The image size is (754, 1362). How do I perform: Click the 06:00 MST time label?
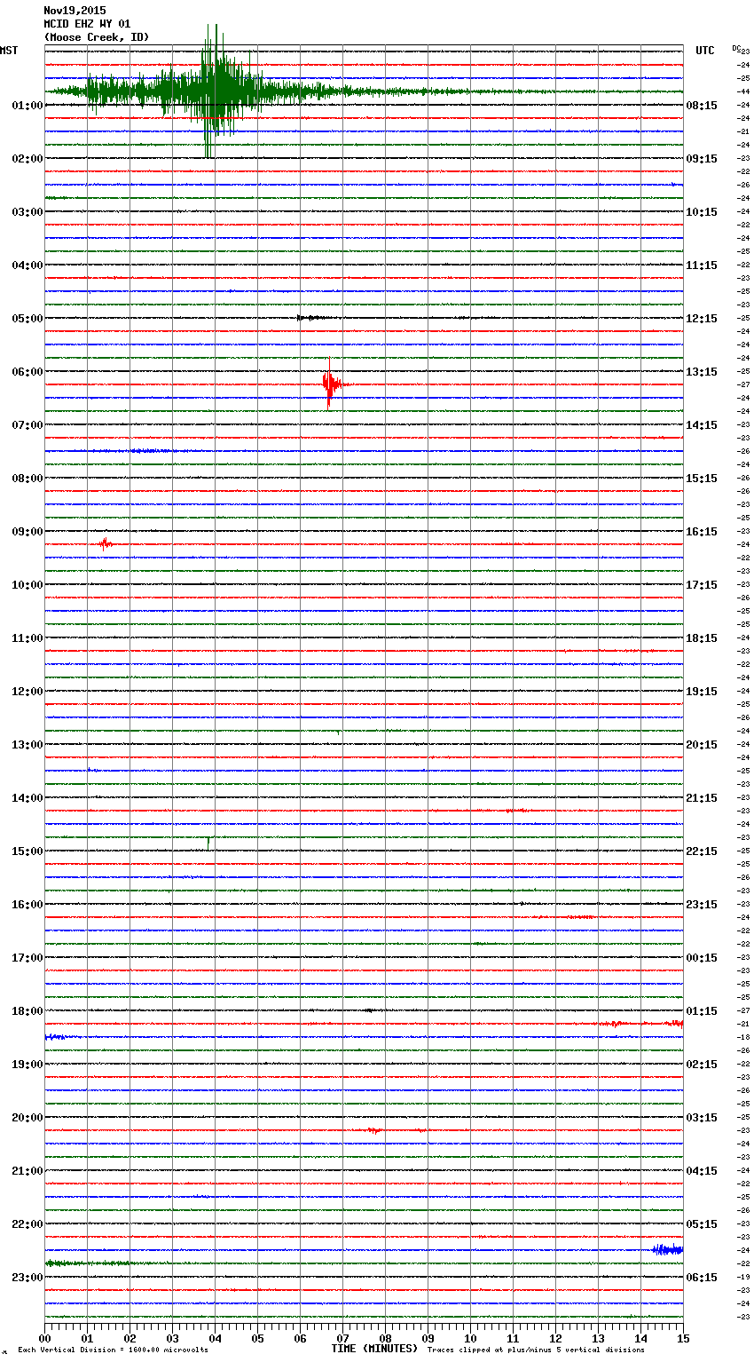[27, 372]
